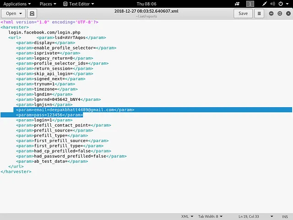The height and width of the screenshot is (220, 293).
Task: Maximize the Text Editor window
Action: (280, 13)
